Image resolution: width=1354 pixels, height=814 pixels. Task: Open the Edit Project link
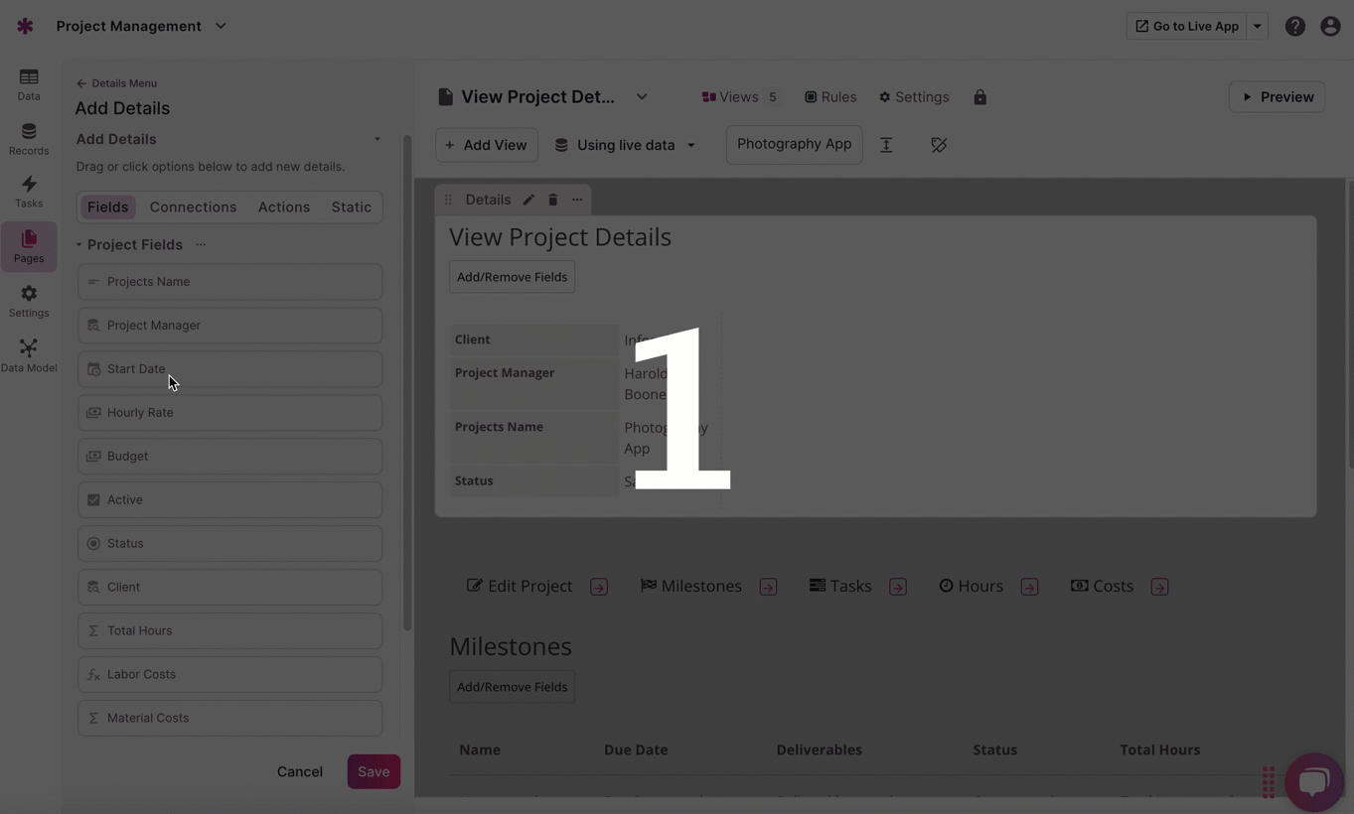click(x=520, y=587)
